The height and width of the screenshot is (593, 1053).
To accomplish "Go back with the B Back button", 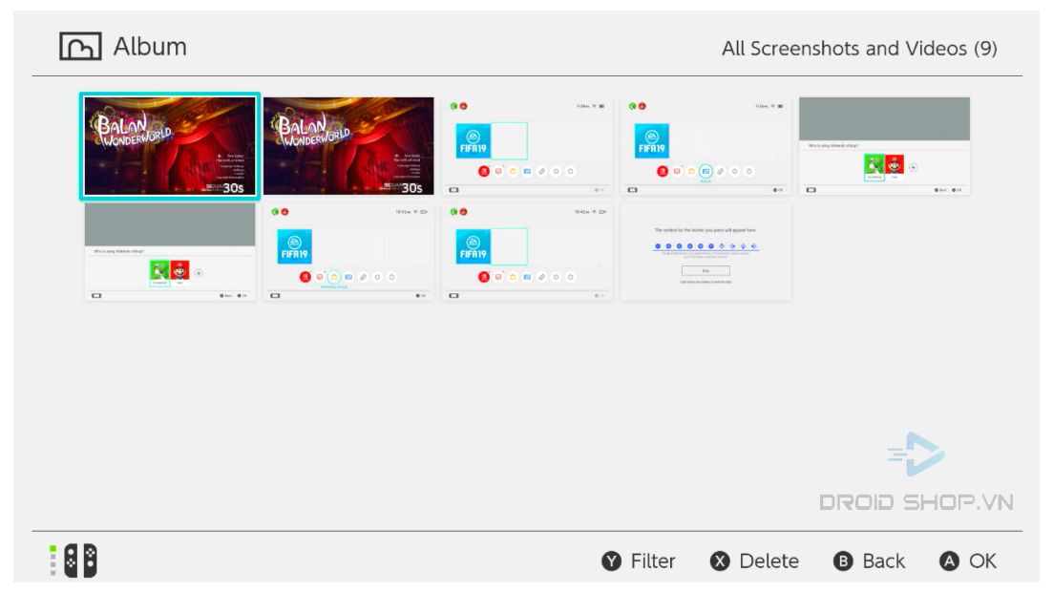I will click(x=869, y=561).
